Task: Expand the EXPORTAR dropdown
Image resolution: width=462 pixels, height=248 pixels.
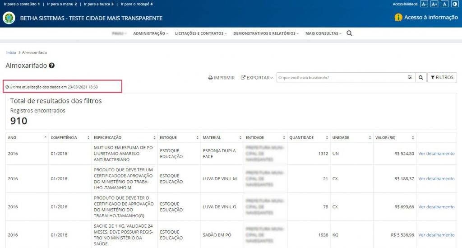Action: (257, 78)
